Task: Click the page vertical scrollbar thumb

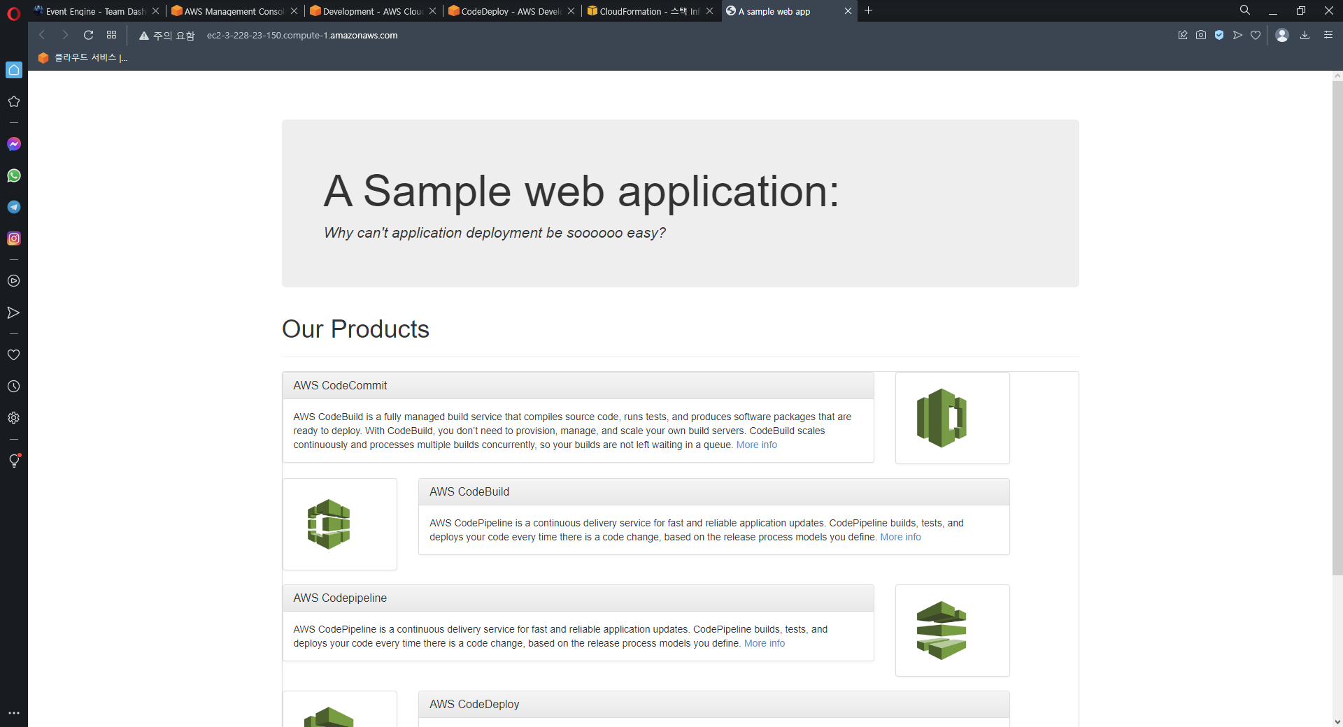Action: (x=1337, y=328)
